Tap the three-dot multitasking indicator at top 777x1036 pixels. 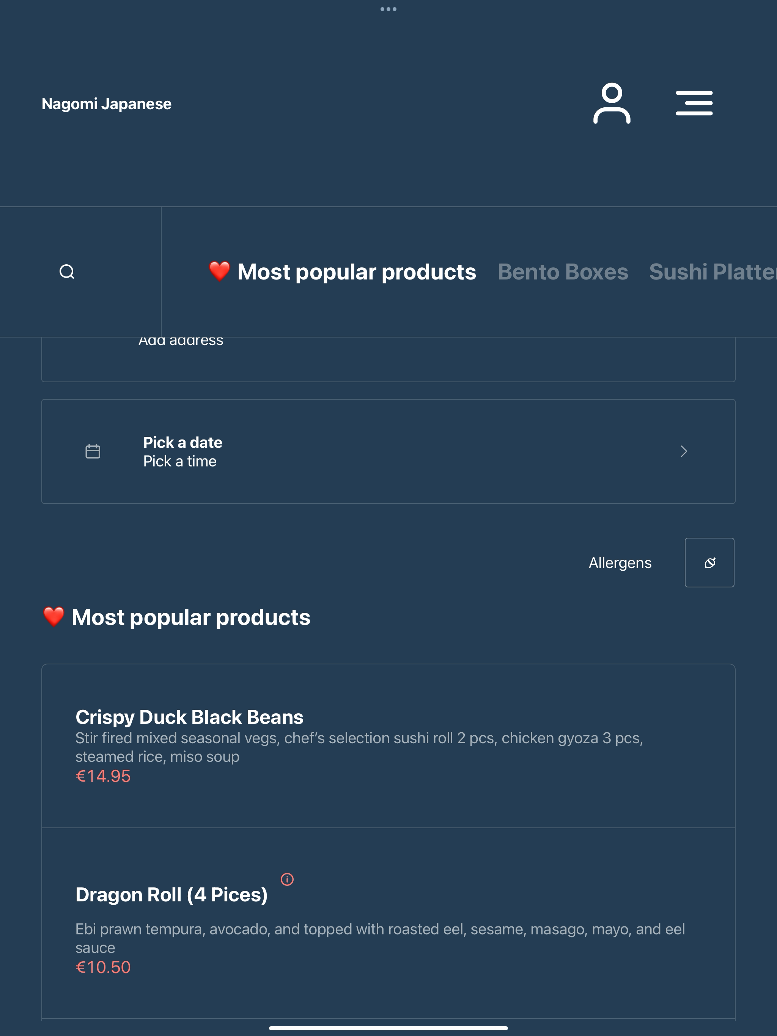388,9
